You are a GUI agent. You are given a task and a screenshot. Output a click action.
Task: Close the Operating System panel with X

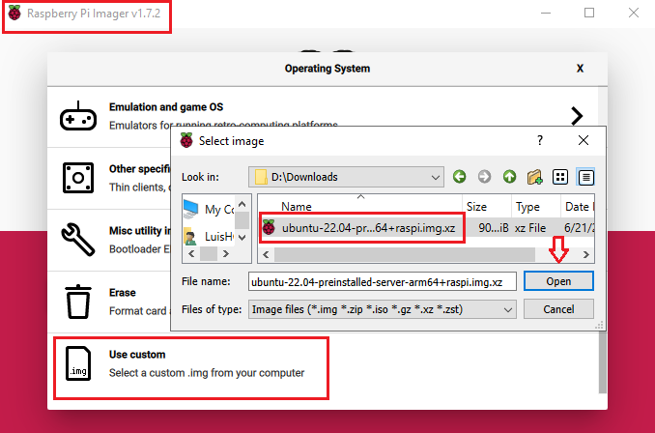580,69
